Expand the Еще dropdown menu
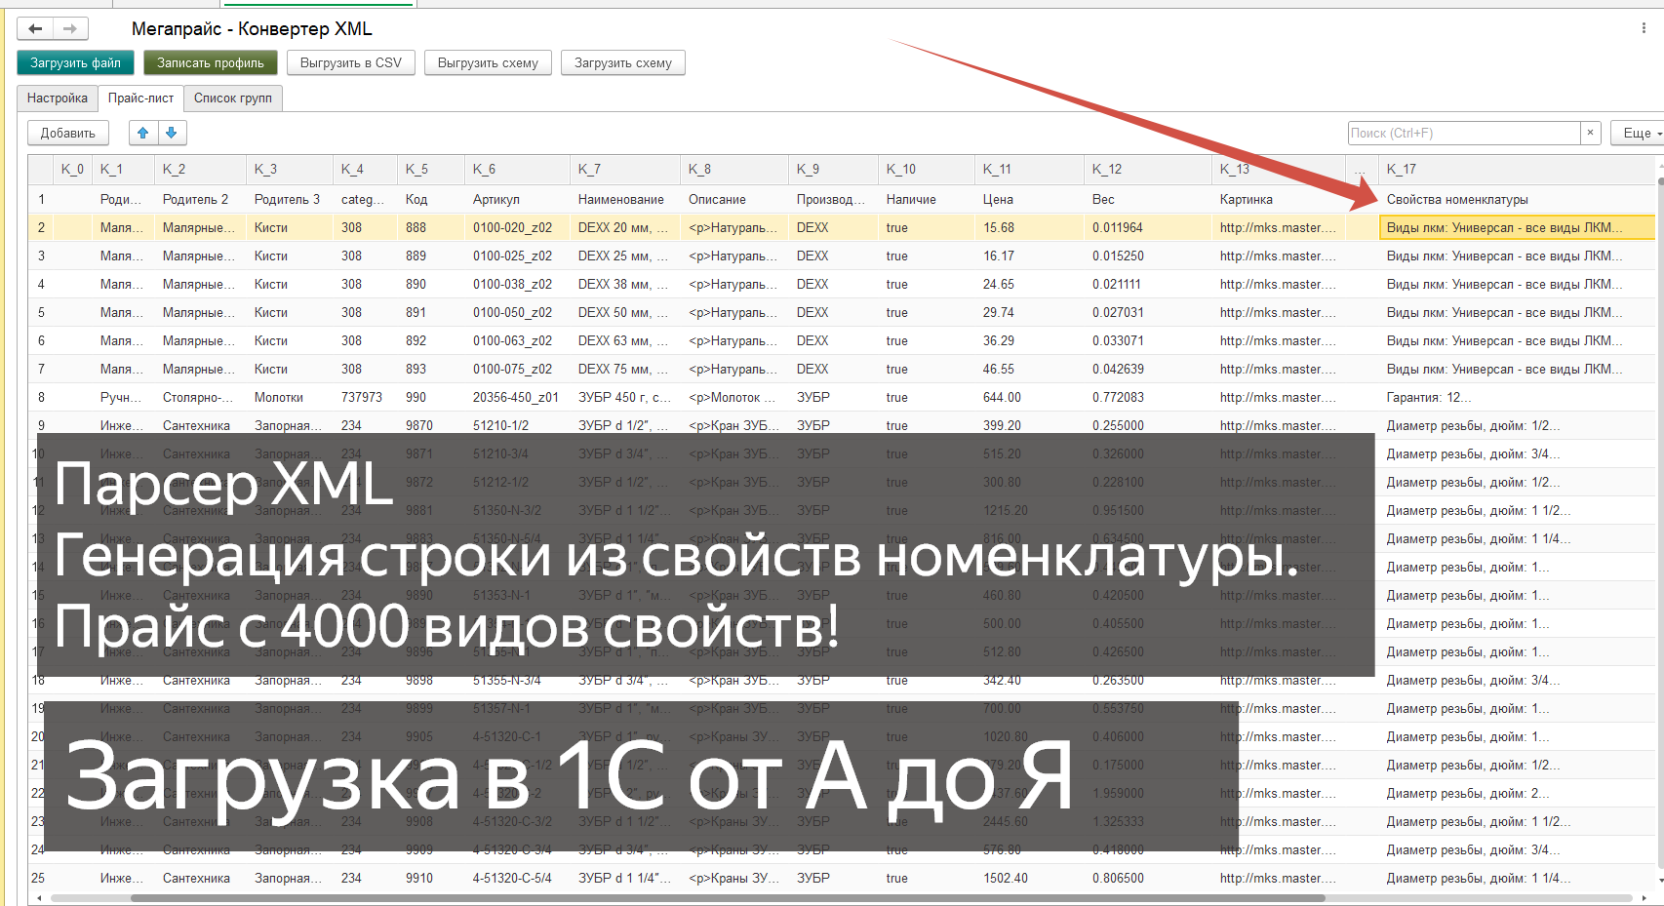 (1638, 133)
